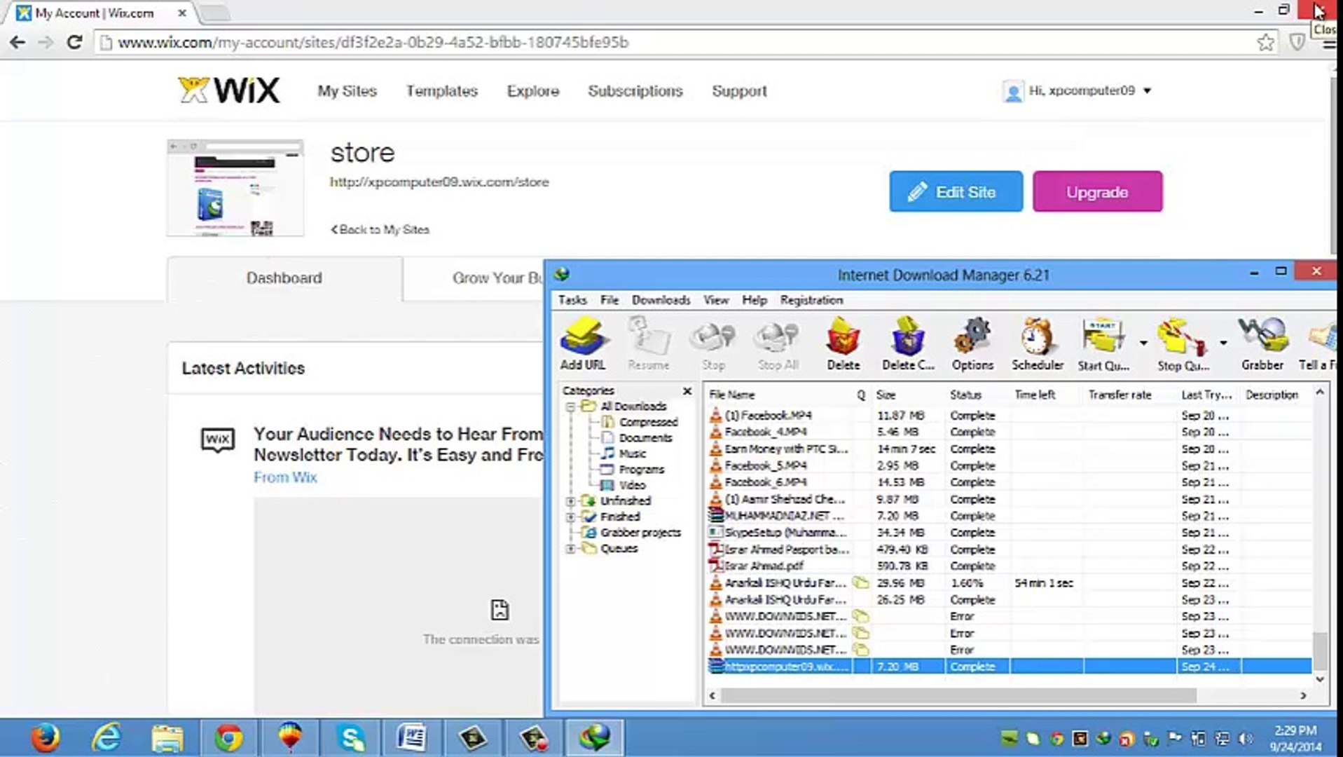Open the Scheduler in Internet Download Manager

pyautogui.click(x=1037, y=343)
